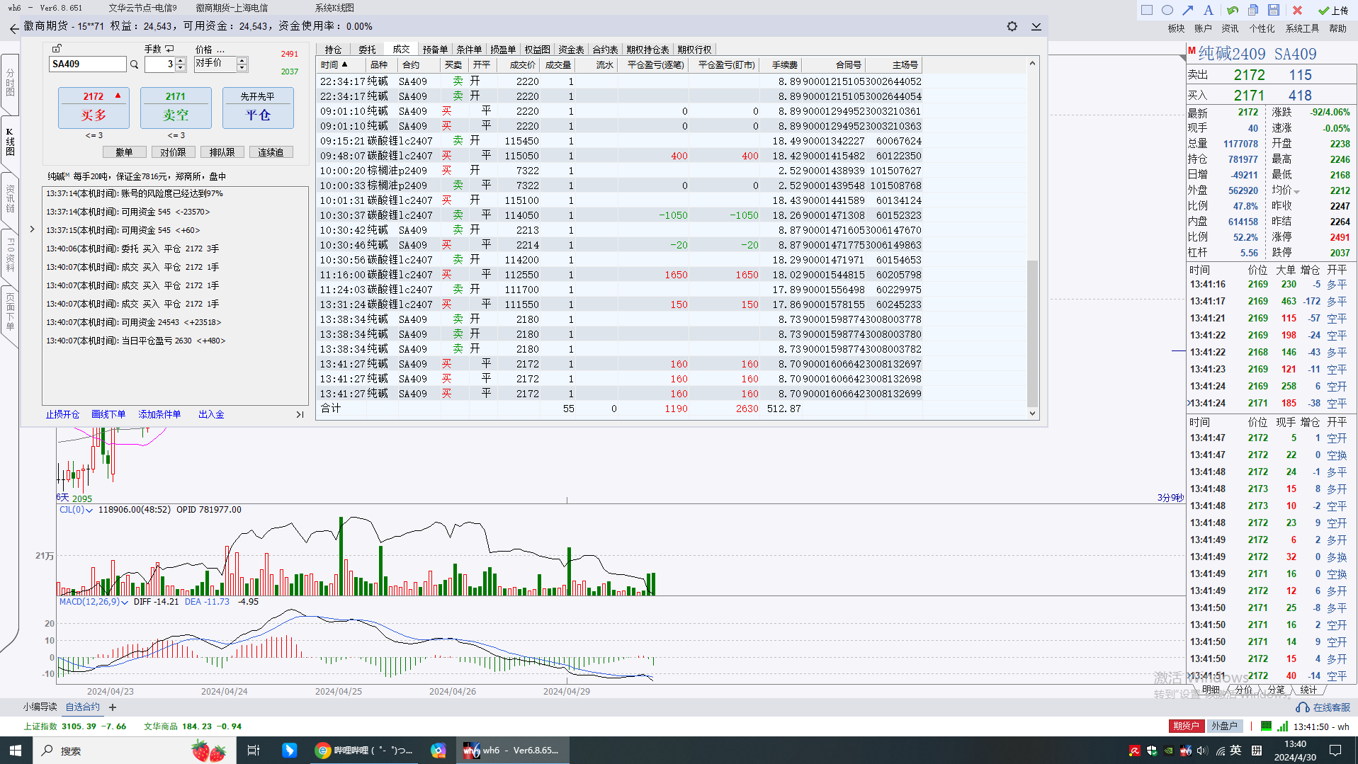
Task: Open the 分时图 vertical side tab
Action: (x=10, y=84)
